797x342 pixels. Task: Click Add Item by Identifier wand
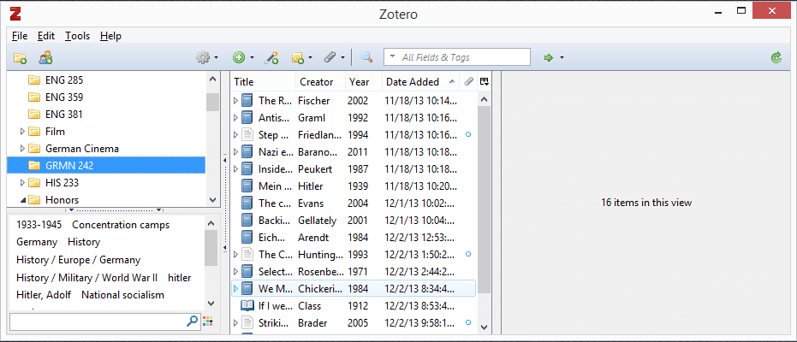pyautogui.click(x=272, y=57)
